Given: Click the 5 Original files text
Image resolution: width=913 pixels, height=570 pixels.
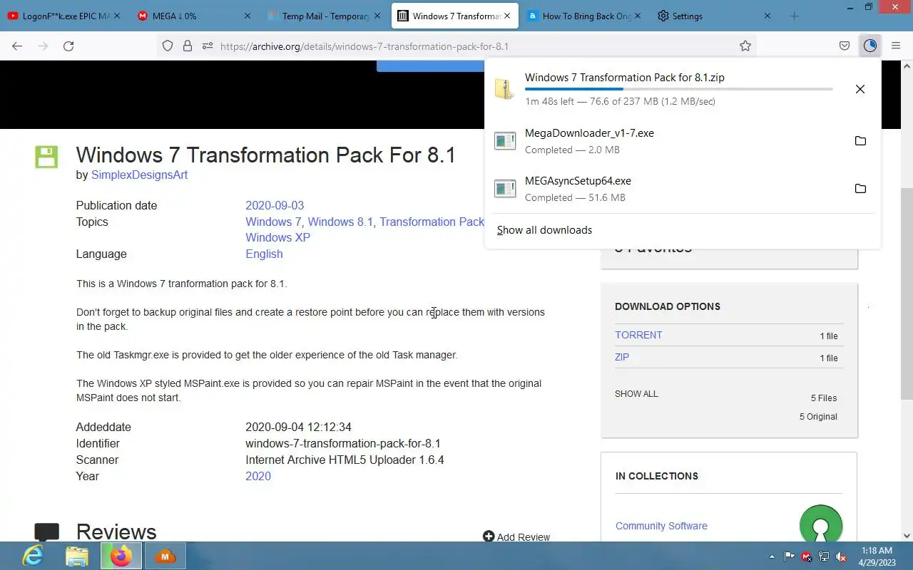Looking at the screenshot, I should click(818, 416).
